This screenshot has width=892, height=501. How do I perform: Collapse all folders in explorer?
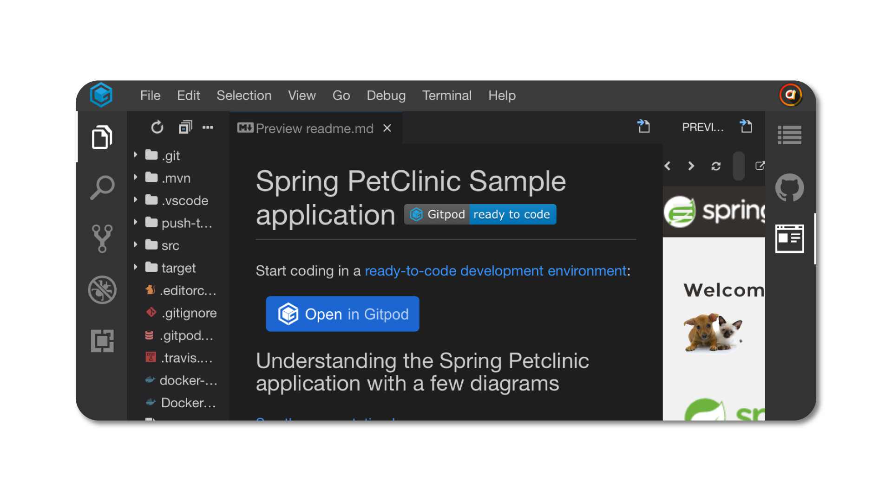[x=185, y=127]
